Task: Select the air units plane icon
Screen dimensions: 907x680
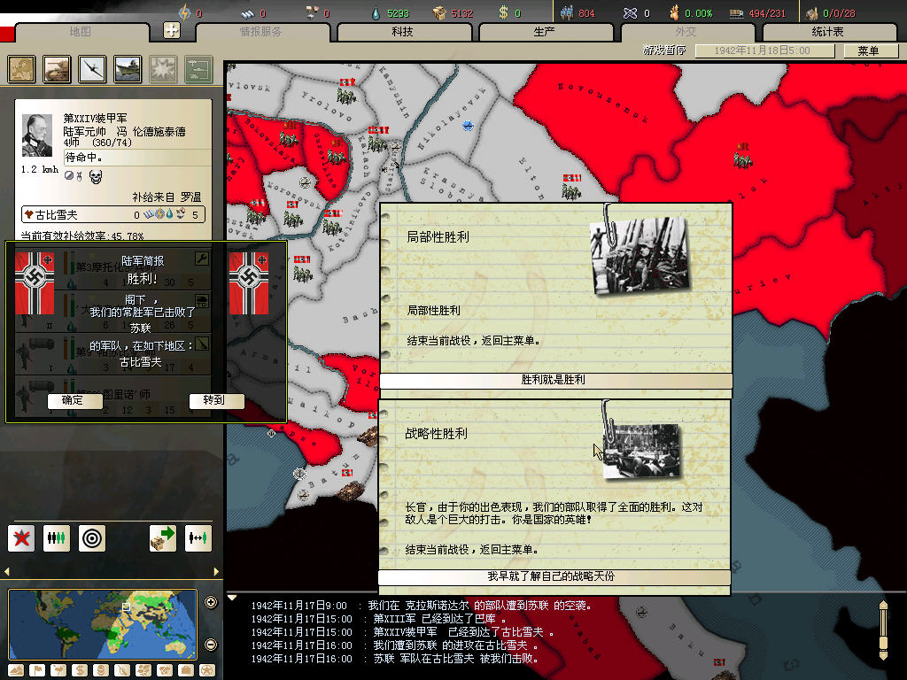Action: [92, 69]
